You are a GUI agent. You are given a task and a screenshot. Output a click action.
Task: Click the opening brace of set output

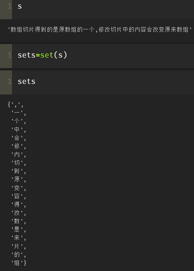(9, 104)
